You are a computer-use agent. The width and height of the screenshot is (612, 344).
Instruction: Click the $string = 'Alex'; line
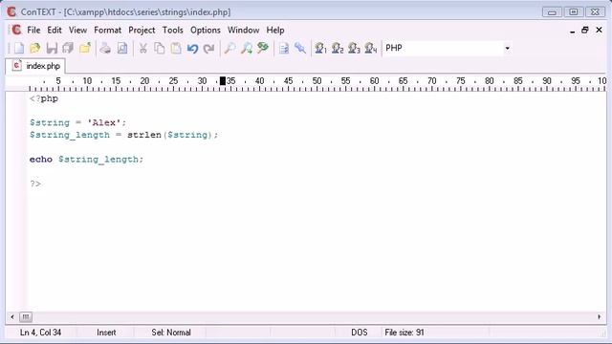coord(78,123)
